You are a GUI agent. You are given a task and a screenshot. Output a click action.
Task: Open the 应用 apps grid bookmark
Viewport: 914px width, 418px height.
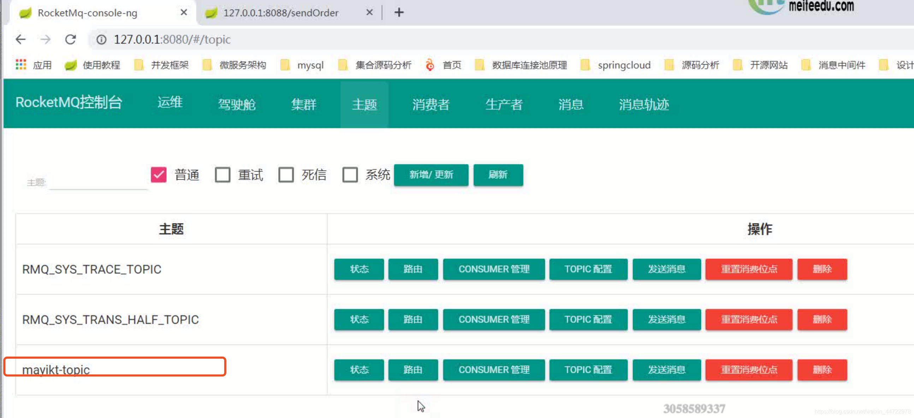[34, 65]
